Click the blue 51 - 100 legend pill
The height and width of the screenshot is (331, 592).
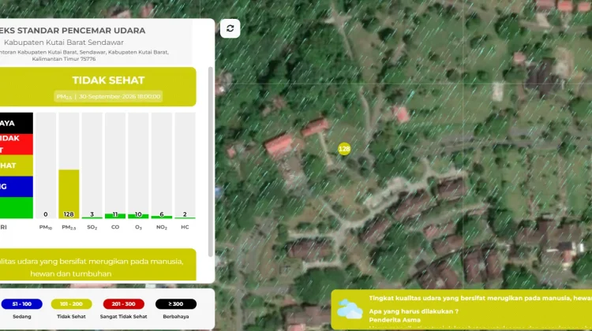[22, 304]
